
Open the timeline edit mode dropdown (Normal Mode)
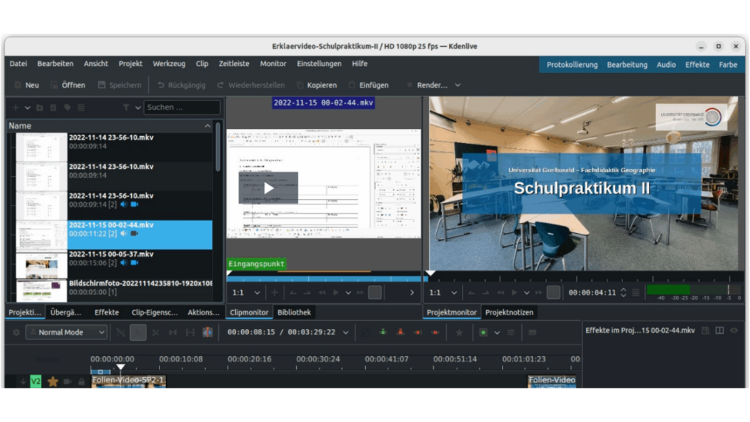pos(67,333)
